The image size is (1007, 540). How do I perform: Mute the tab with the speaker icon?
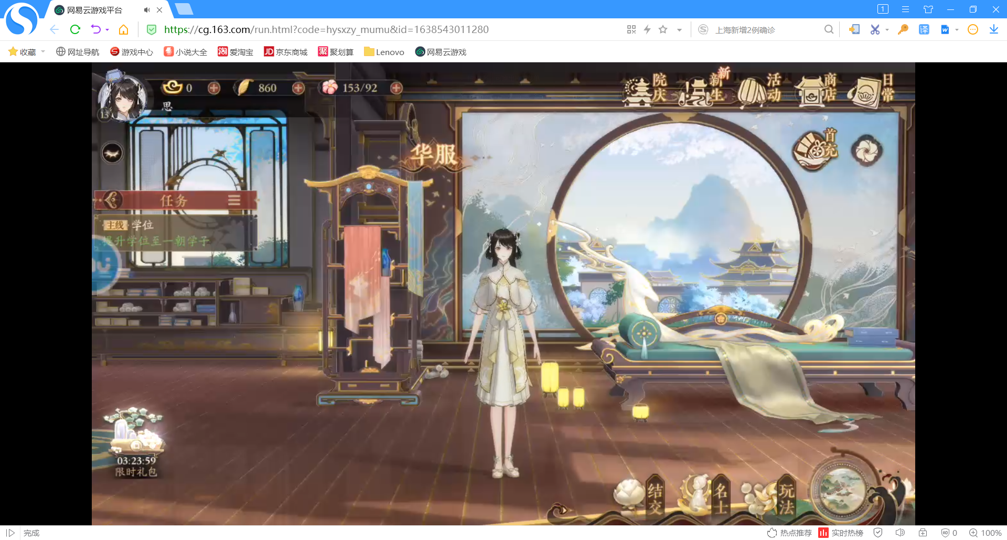click(147, 10)
